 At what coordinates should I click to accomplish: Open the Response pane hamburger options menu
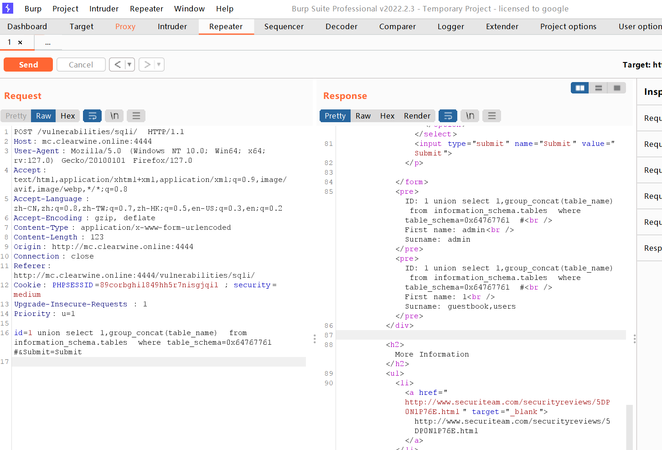click(x=491, y=116)
